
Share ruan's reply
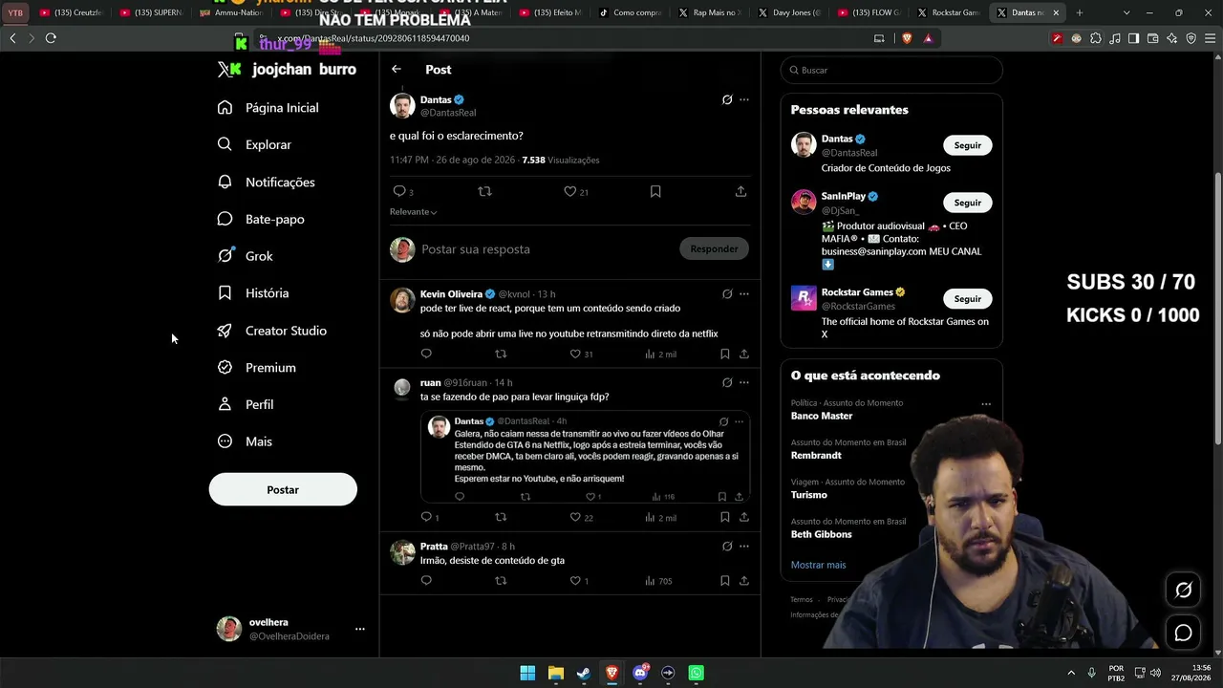(x=743, y=517)
